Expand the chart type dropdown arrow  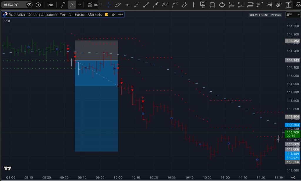coord(80,5)
